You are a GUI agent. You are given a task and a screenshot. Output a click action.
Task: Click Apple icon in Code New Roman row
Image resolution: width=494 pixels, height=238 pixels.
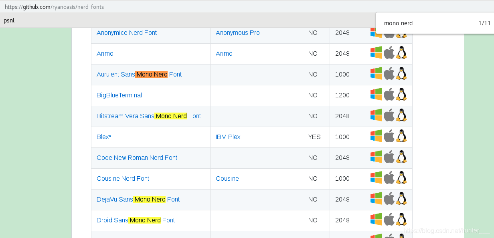[x=389, y=157]
